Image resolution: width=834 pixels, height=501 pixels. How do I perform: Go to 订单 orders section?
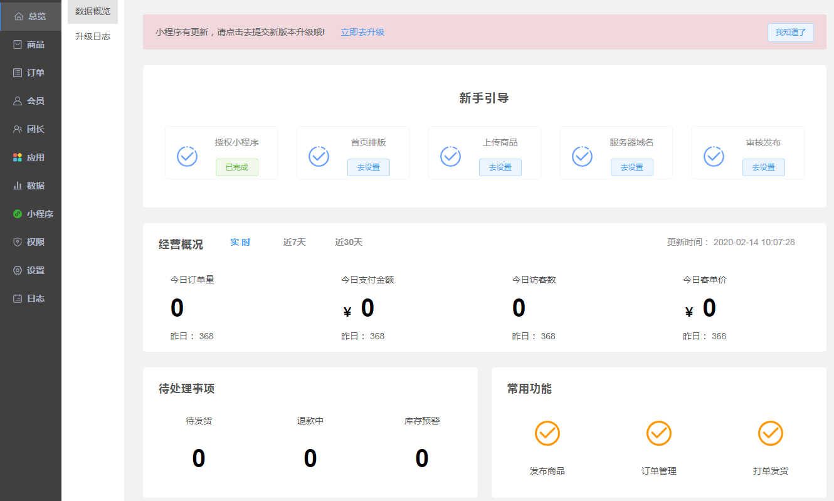(30, 73)
